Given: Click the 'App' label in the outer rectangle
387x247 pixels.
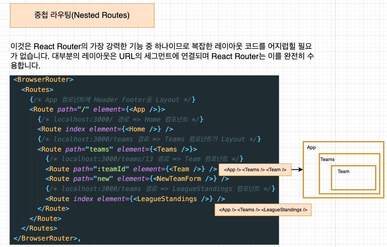Looking at the screenshot, I should pos(311,148).
